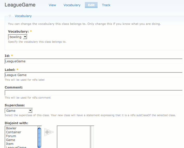184x148 pixels.
Task: Choose Forum in the Disjoint list
Action: (x=11, y=136)
